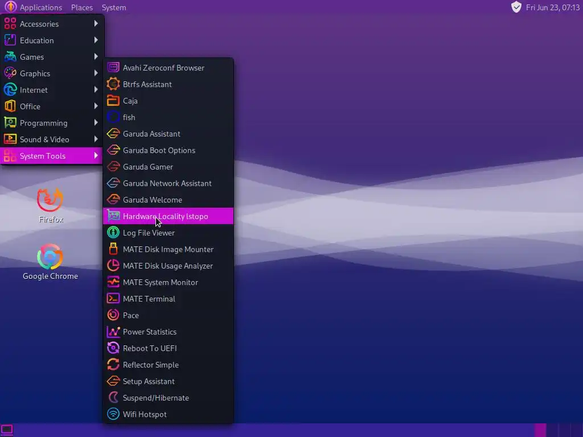
Task: Click the Garuda Network Assistant icon
Action: point(113,183)
